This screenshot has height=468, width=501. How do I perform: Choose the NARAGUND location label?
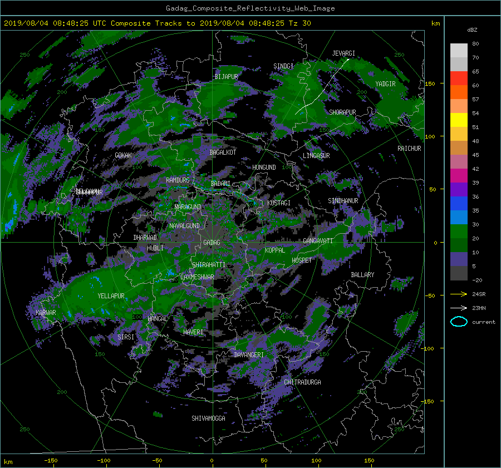188,207
